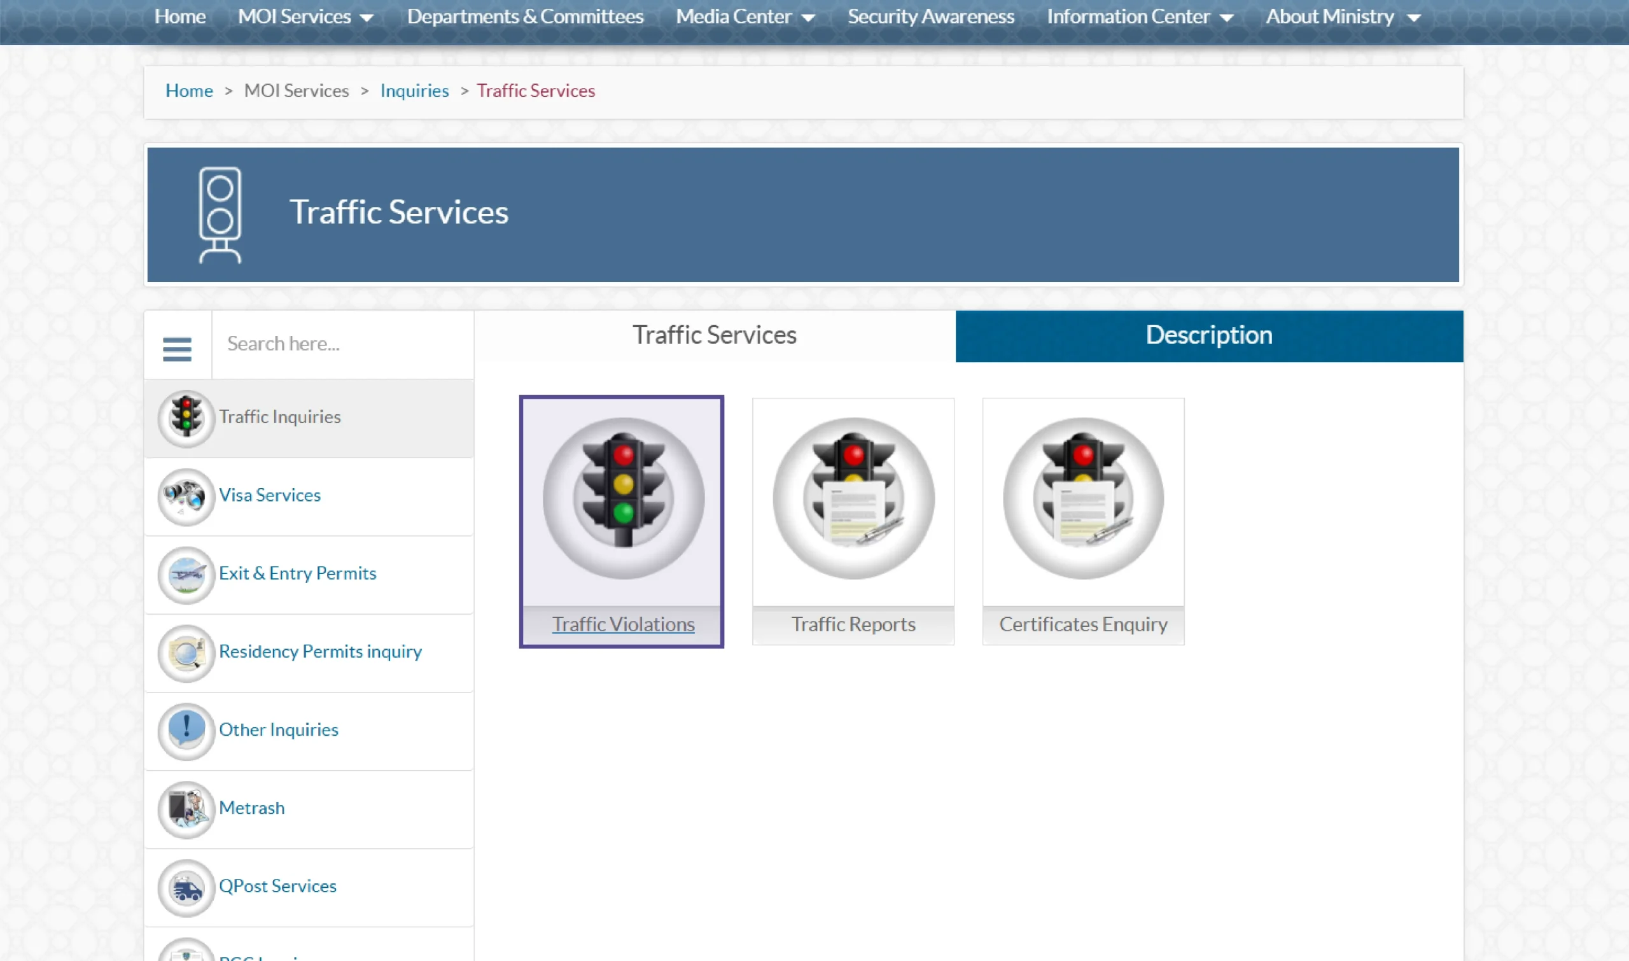The height and width of the screenshot is (961, 1629).
Task: Click the Visa Services binoculars icon
Action: click(186, 496)
